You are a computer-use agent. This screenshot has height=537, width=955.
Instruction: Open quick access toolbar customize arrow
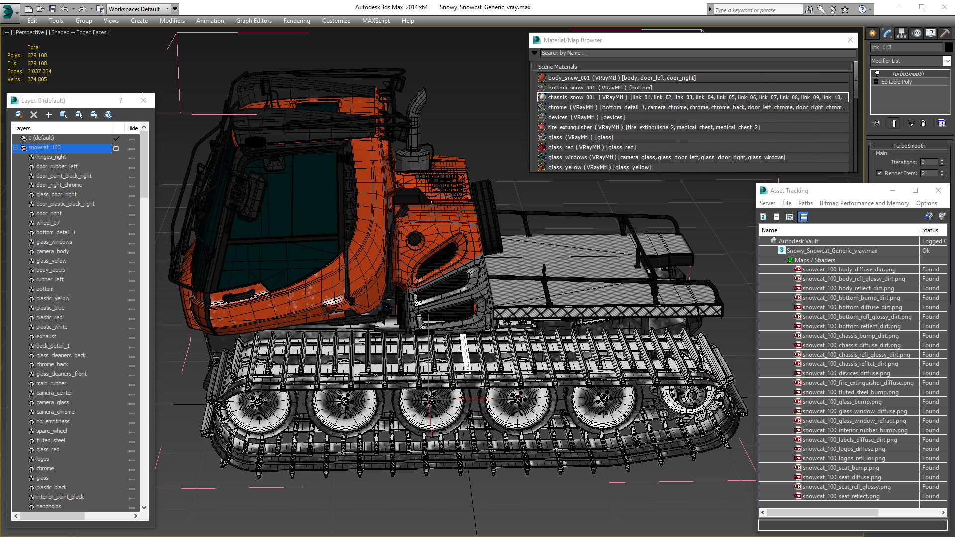[175, 9]
